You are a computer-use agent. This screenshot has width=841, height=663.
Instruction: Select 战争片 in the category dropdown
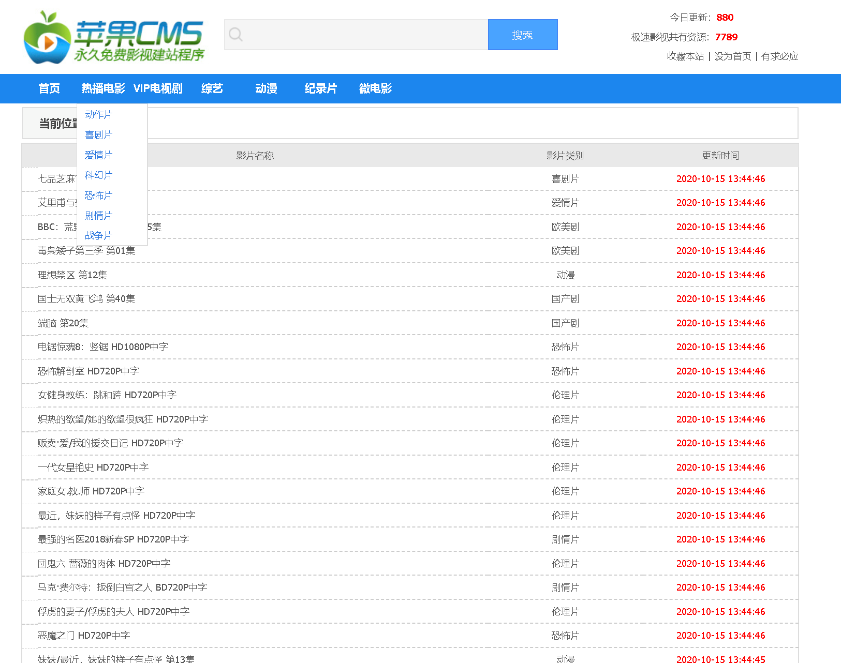pos(98,235)
